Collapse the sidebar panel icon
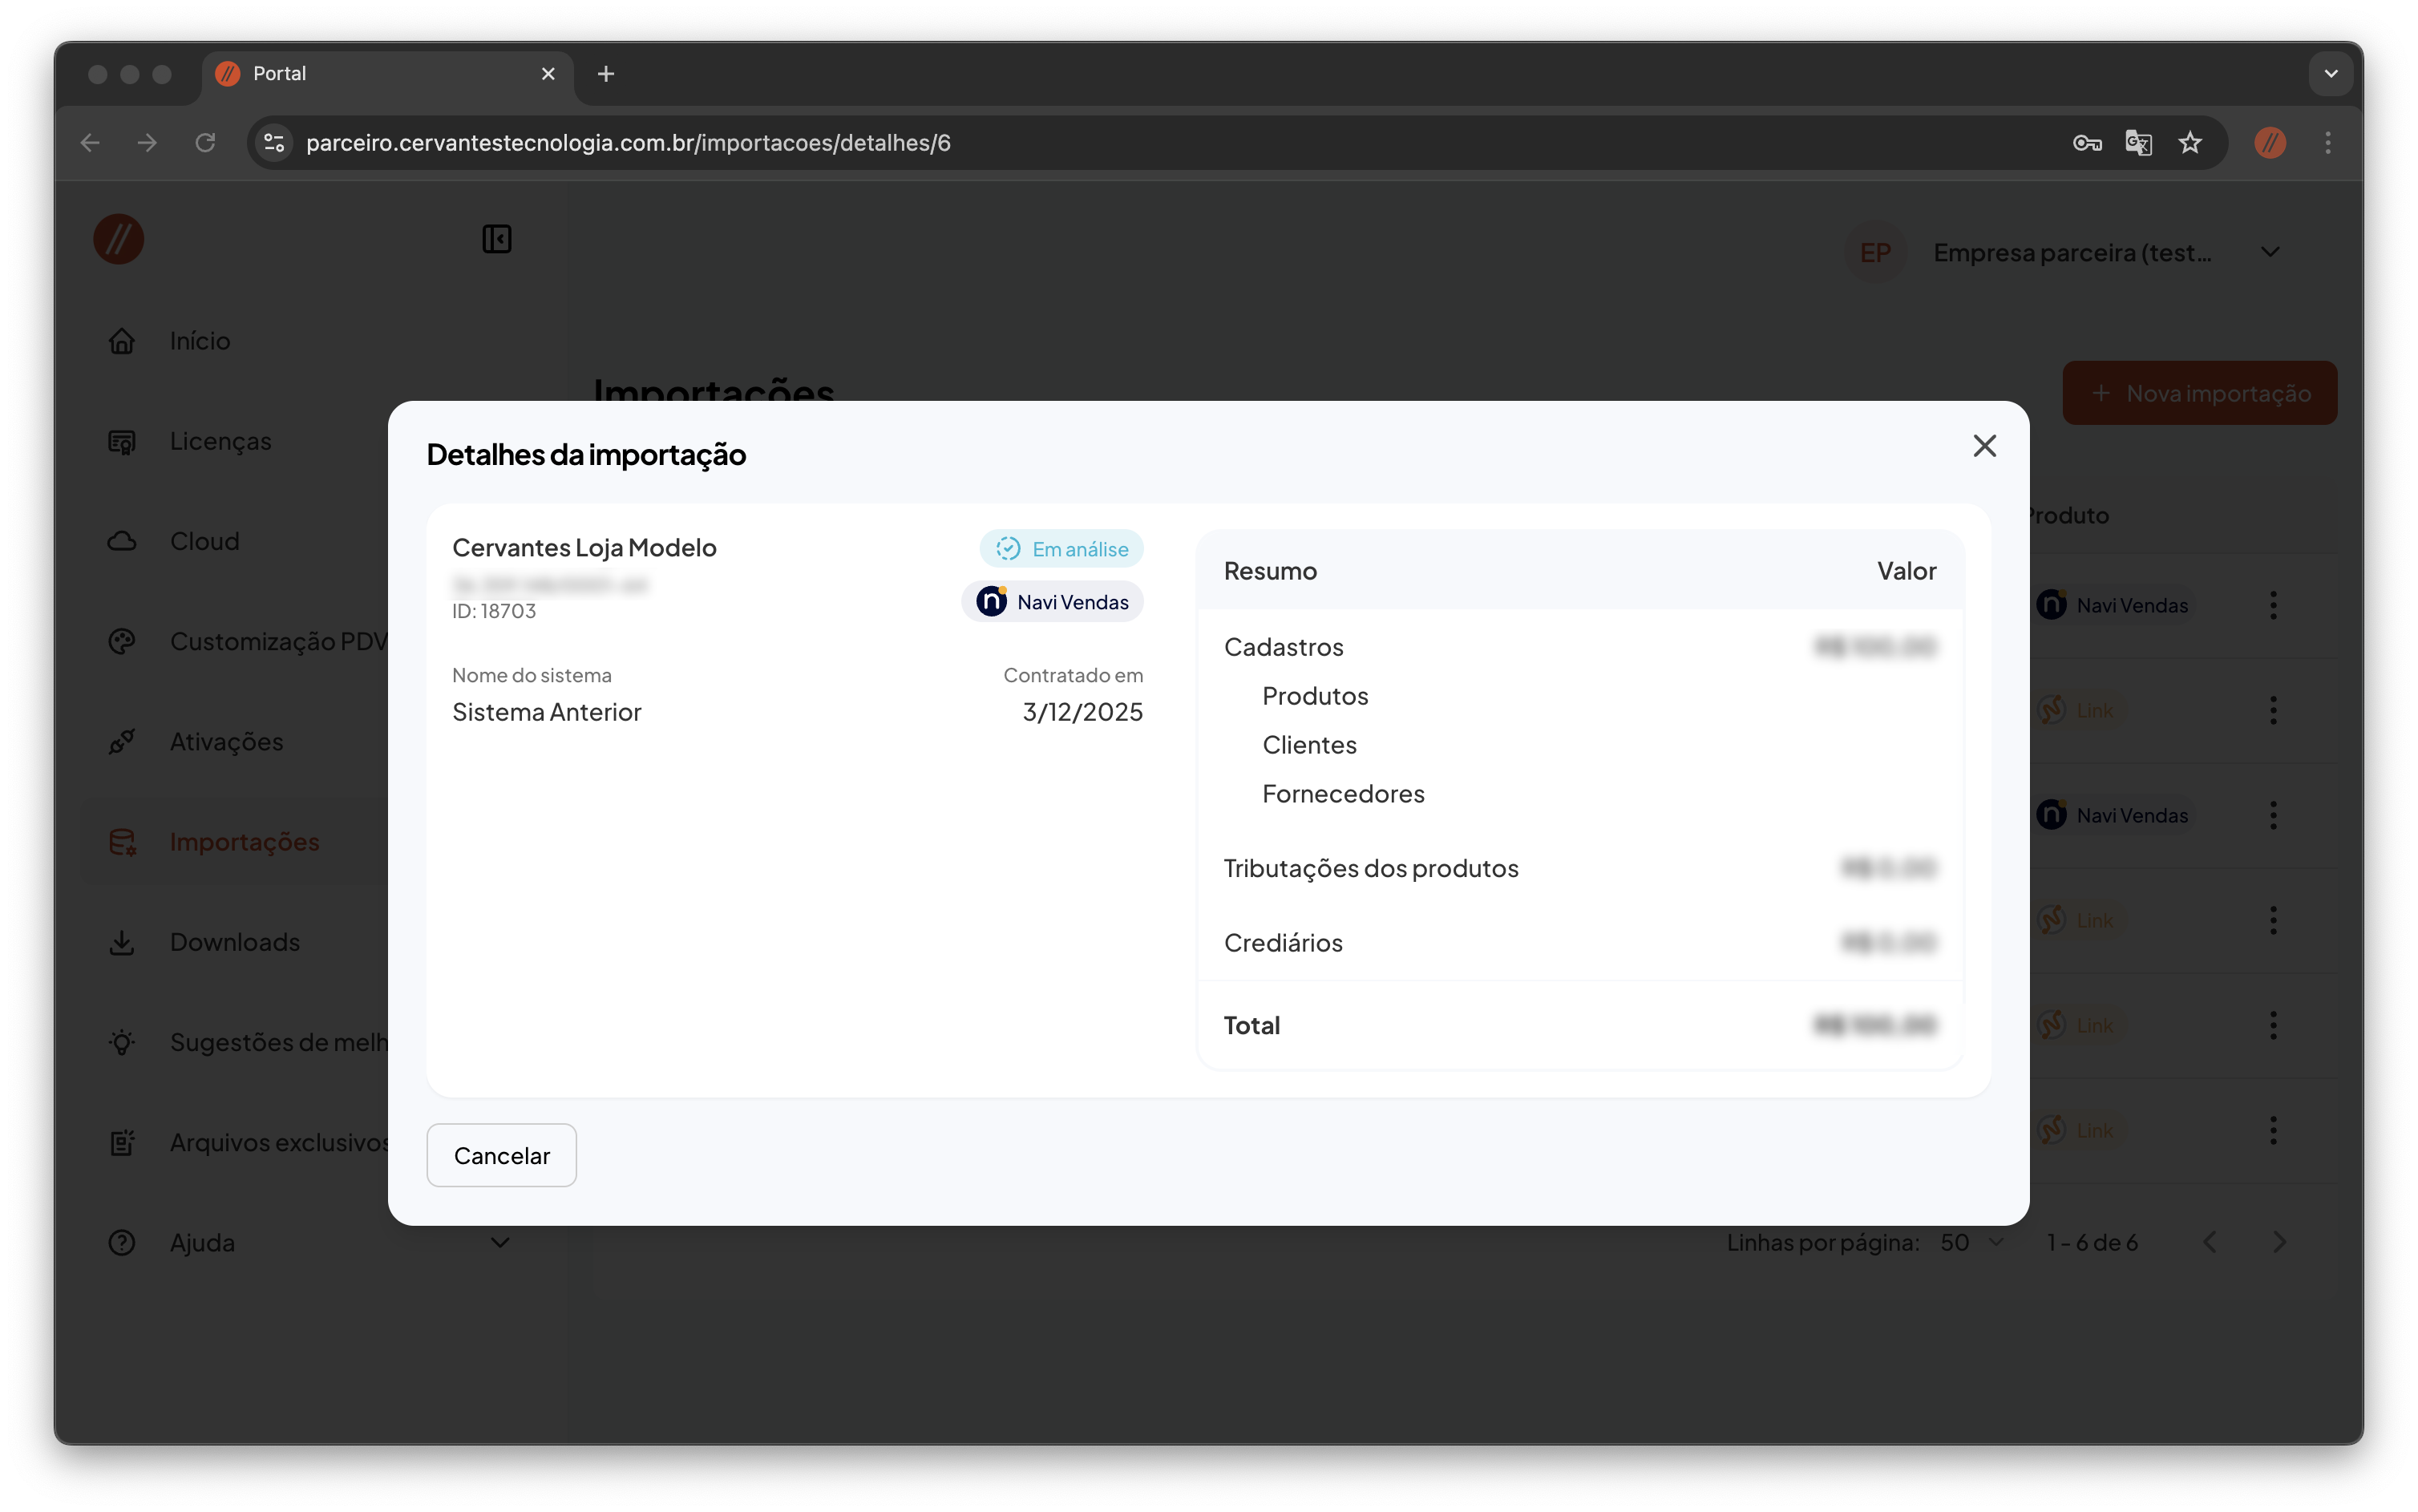This screenshot has height=1512, width=2418. tap(496, 239)
